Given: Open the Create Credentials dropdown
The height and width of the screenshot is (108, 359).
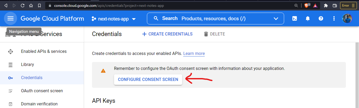Looking at the screenshot, I should [x=167, y=34].
